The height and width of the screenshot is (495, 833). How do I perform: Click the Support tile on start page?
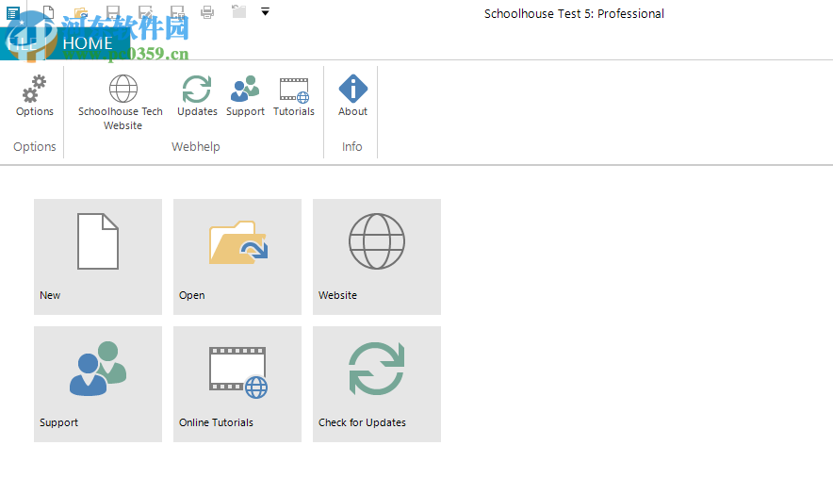coord(98,384)
